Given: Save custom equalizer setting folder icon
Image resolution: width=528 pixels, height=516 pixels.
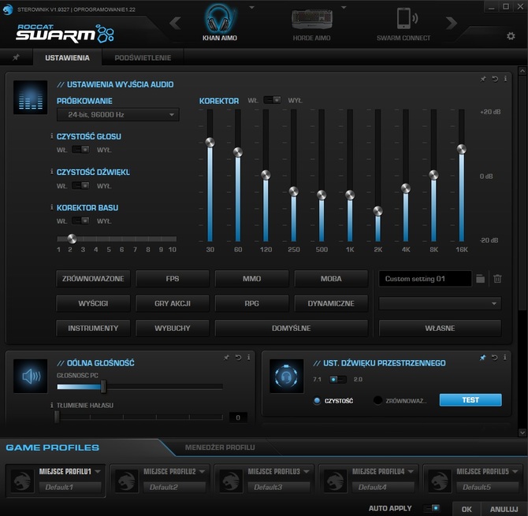Looking at the screenshot, I should click(x=481, y=279).
